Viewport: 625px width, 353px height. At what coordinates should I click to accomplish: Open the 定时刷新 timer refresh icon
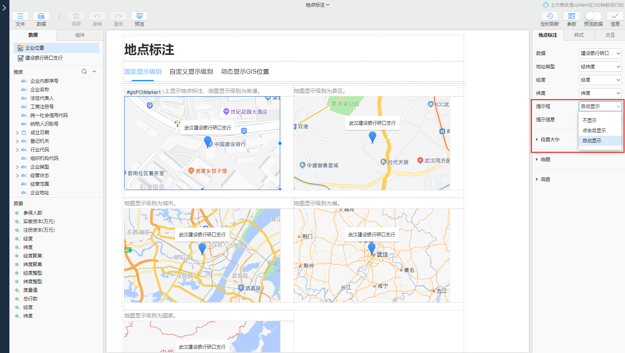[x=550, y=16]
